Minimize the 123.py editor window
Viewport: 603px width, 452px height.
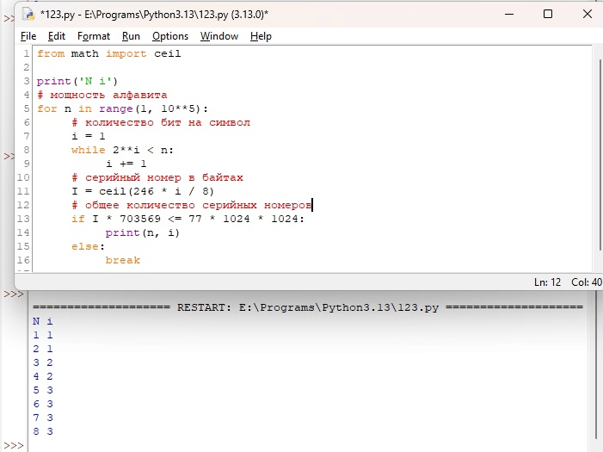tap(509, 15)
